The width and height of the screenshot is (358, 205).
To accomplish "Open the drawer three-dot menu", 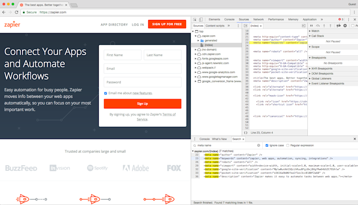I will 195,139.
